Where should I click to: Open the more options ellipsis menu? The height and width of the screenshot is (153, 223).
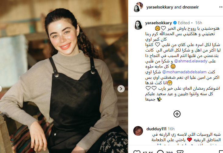click(221, 7)
